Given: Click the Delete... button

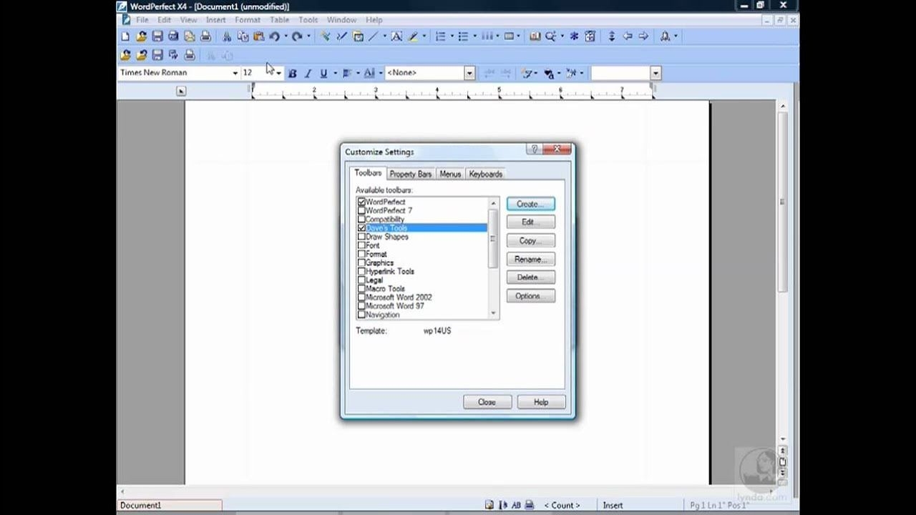Looking at the screenshot, I should tap(530, 278).
